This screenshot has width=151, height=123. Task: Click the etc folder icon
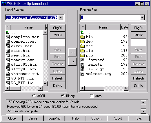tap(82, 46)
